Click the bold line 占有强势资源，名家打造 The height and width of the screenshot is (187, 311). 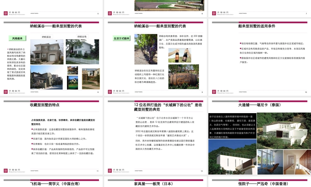pyautogui.click(x=63, y=122)
